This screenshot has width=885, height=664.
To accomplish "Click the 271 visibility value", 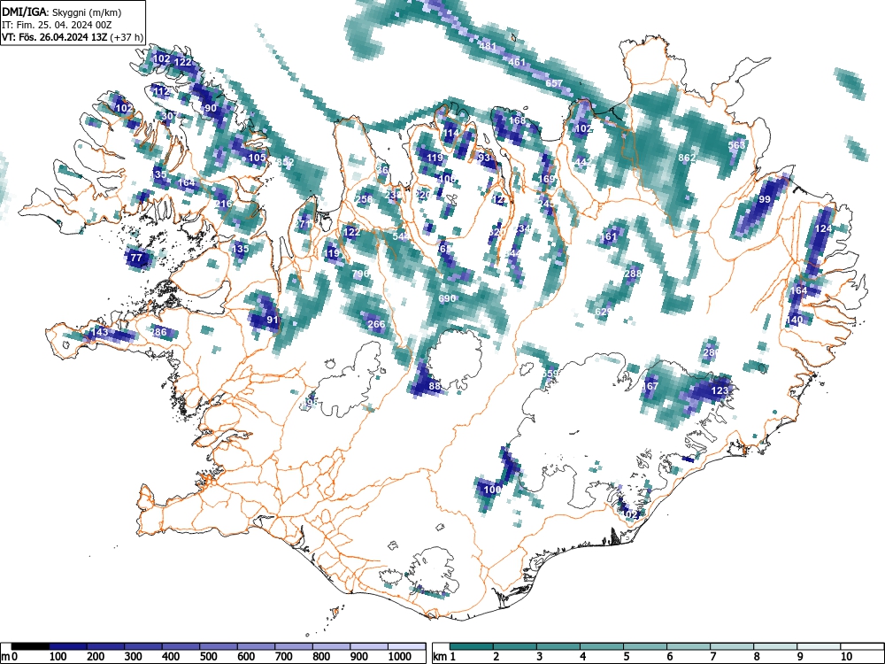I will coord(303,224).
